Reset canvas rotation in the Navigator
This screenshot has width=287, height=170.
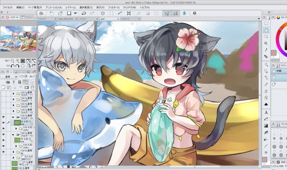click(23, 66)
